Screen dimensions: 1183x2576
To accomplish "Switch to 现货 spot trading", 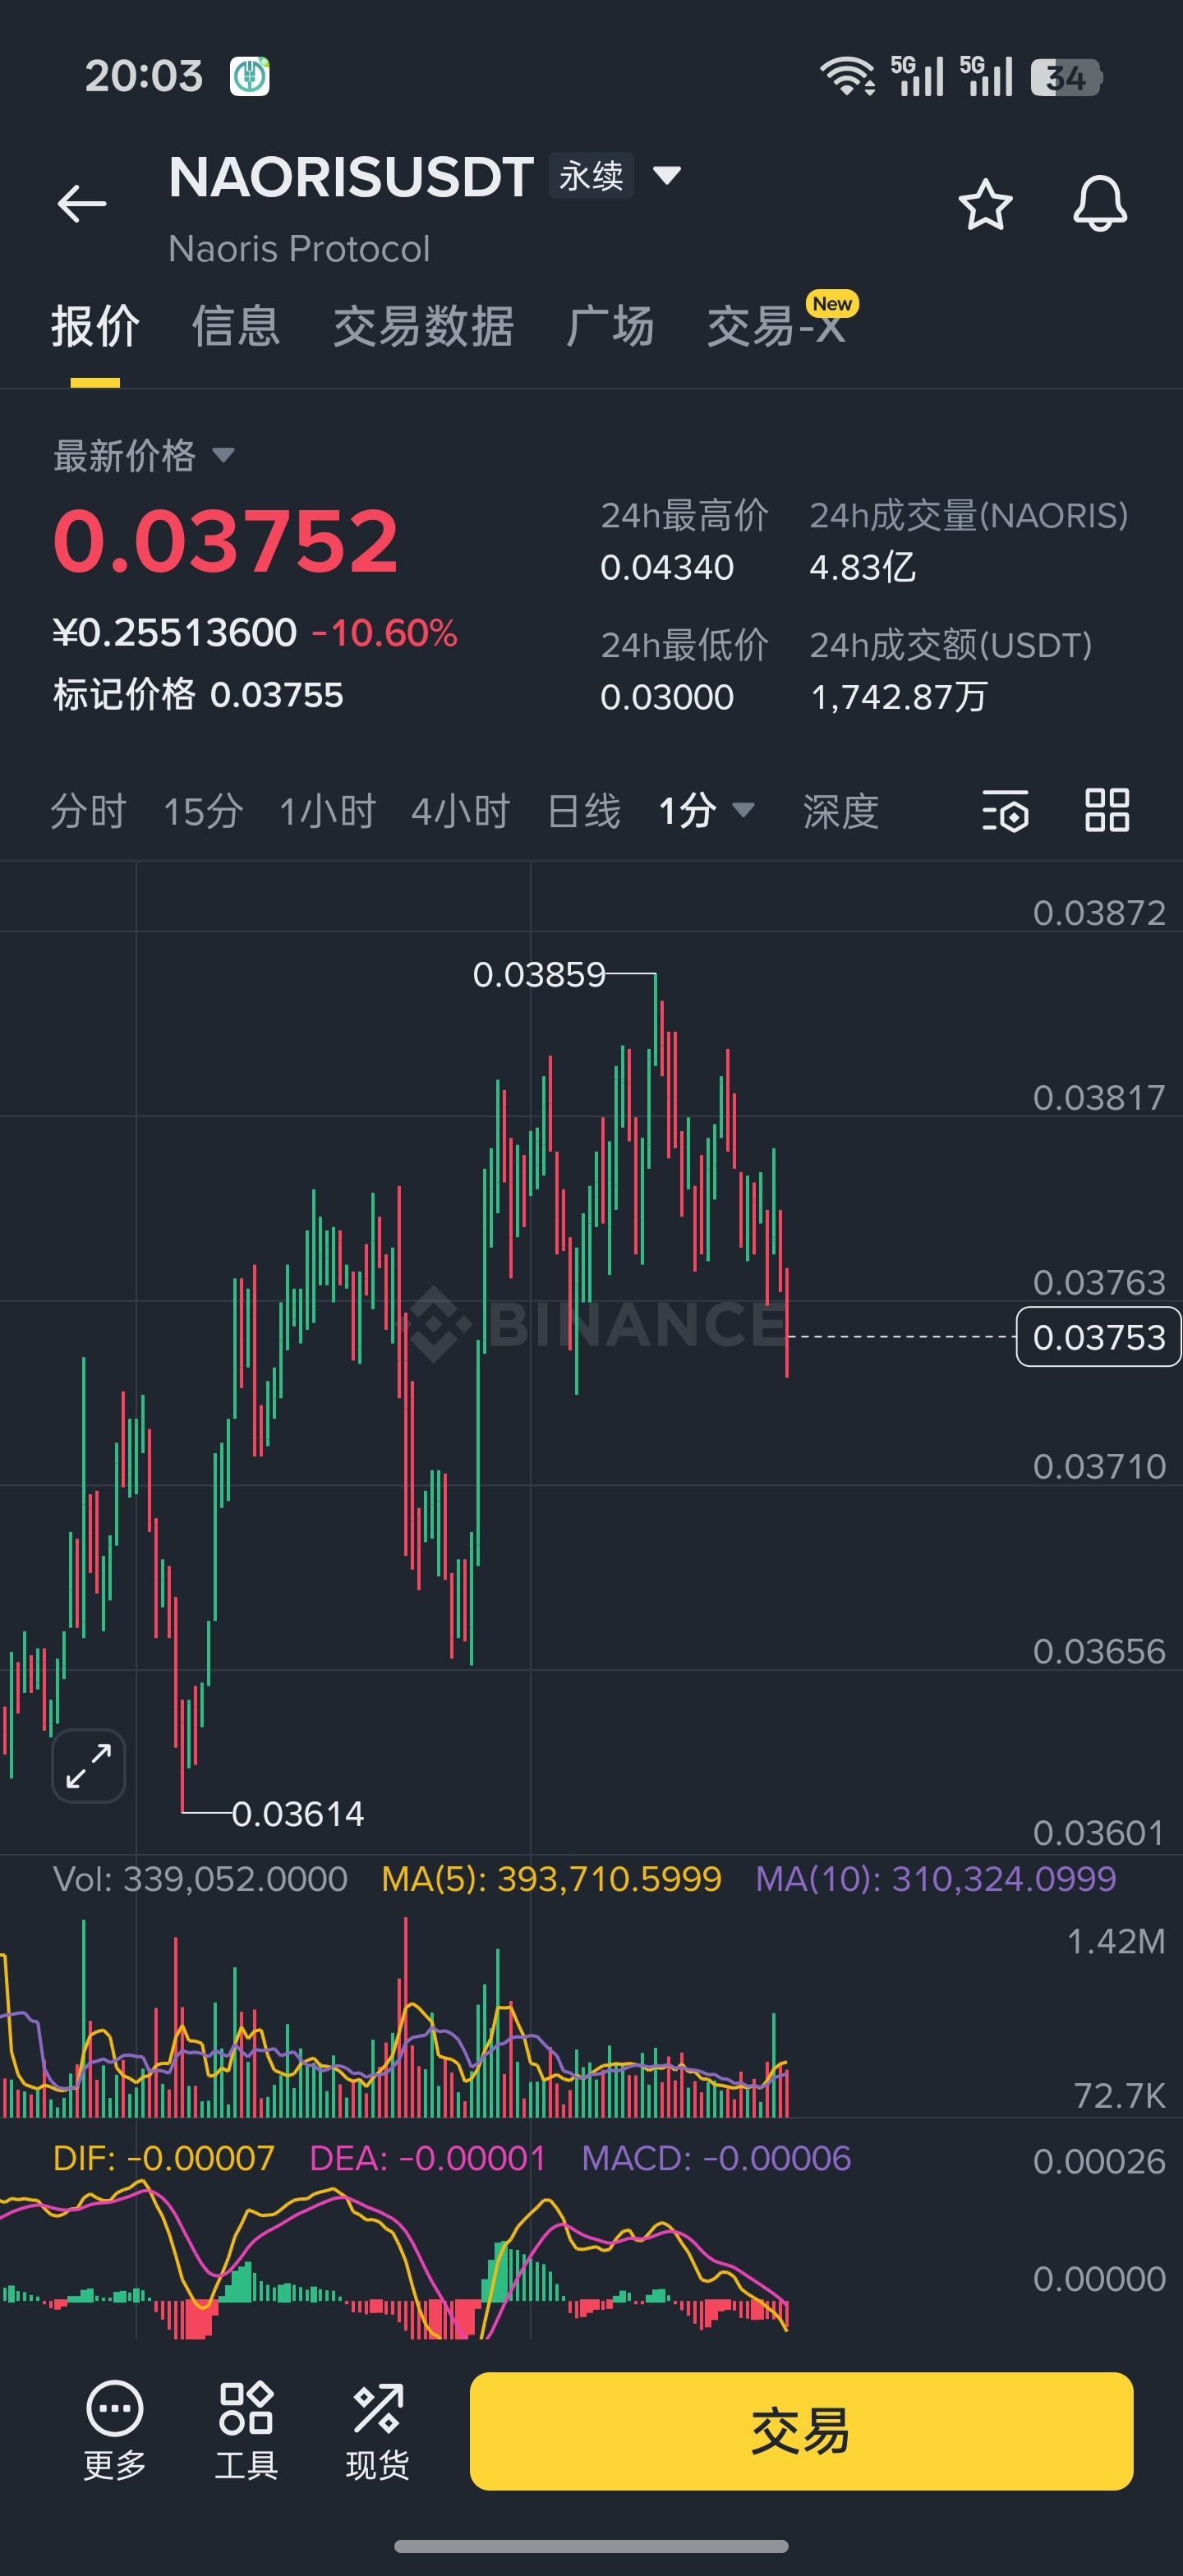I will click(x=377, y=2430).
